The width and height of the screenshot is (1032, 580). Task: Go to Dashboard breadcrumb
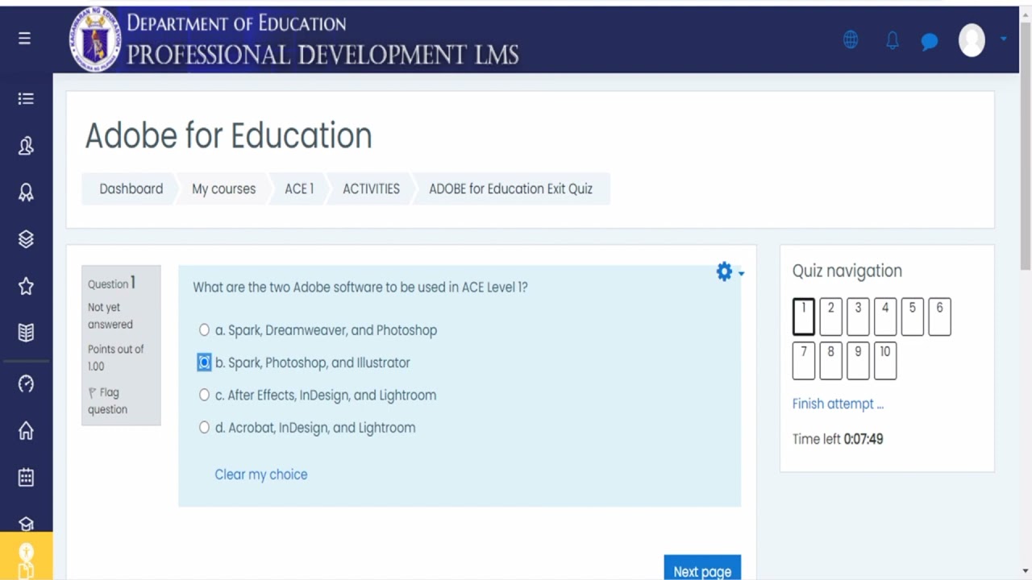pos(131,188)
